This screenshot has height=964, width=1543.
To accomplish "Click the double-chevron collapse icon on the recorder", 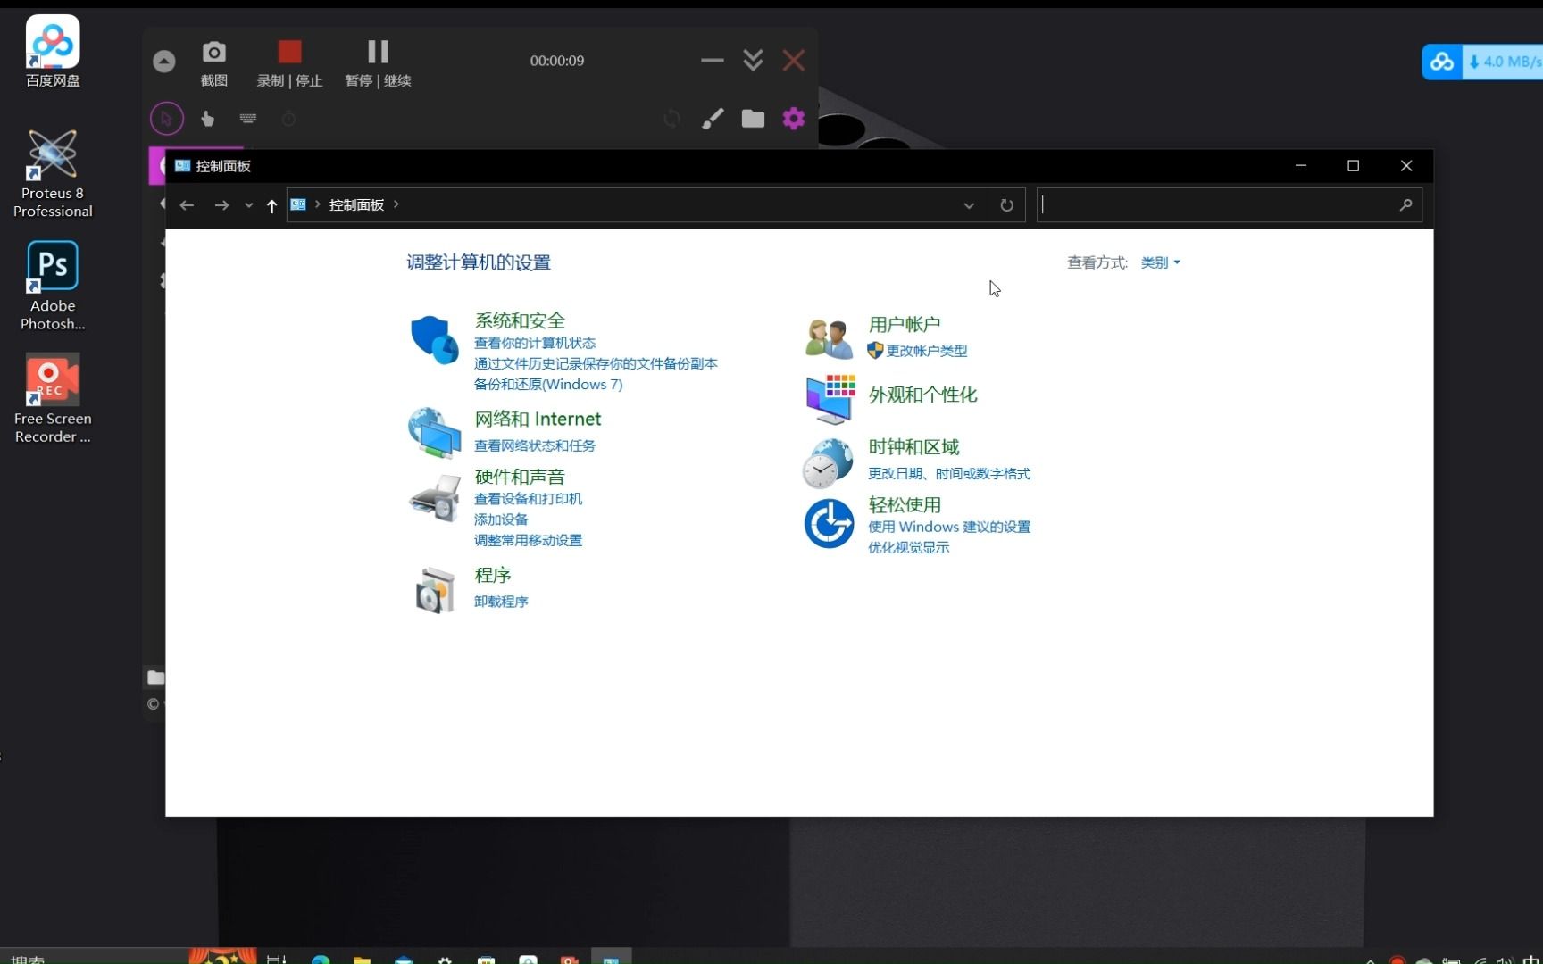I will pyautogui.click(x=753, y=60).
